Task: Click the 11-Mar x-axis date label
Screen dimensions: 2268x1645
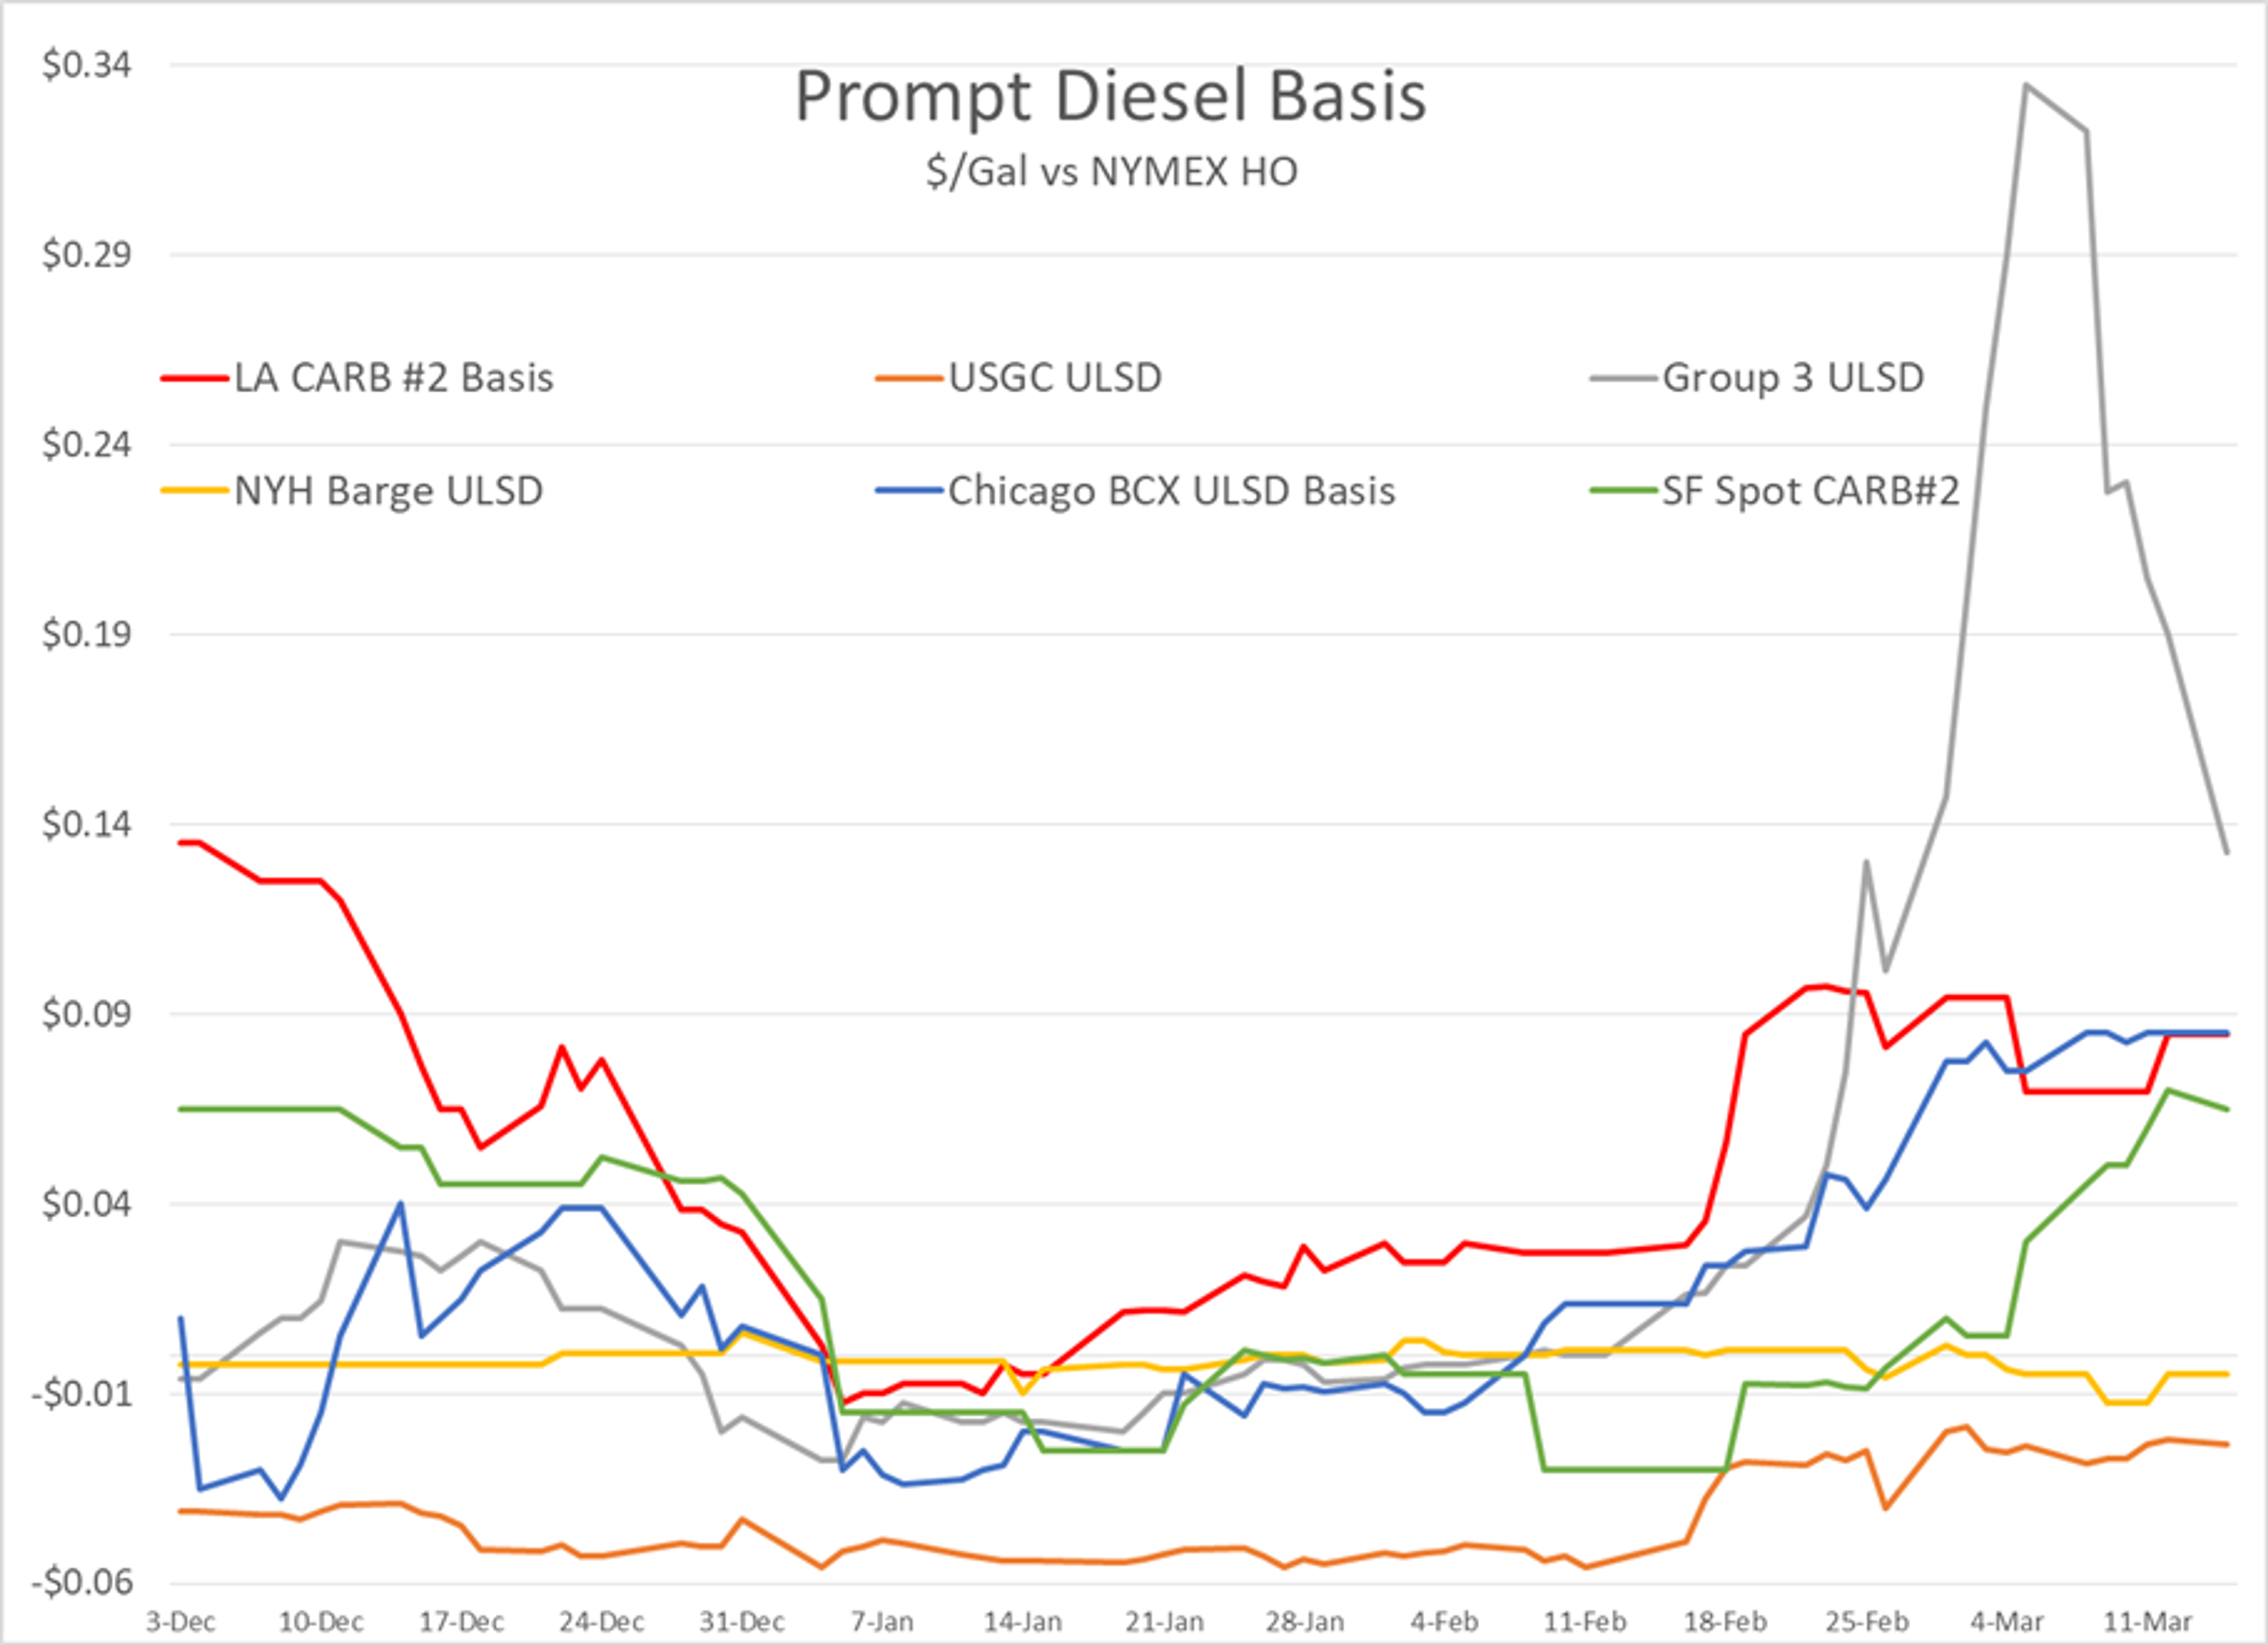Action: point(2147,1621)
